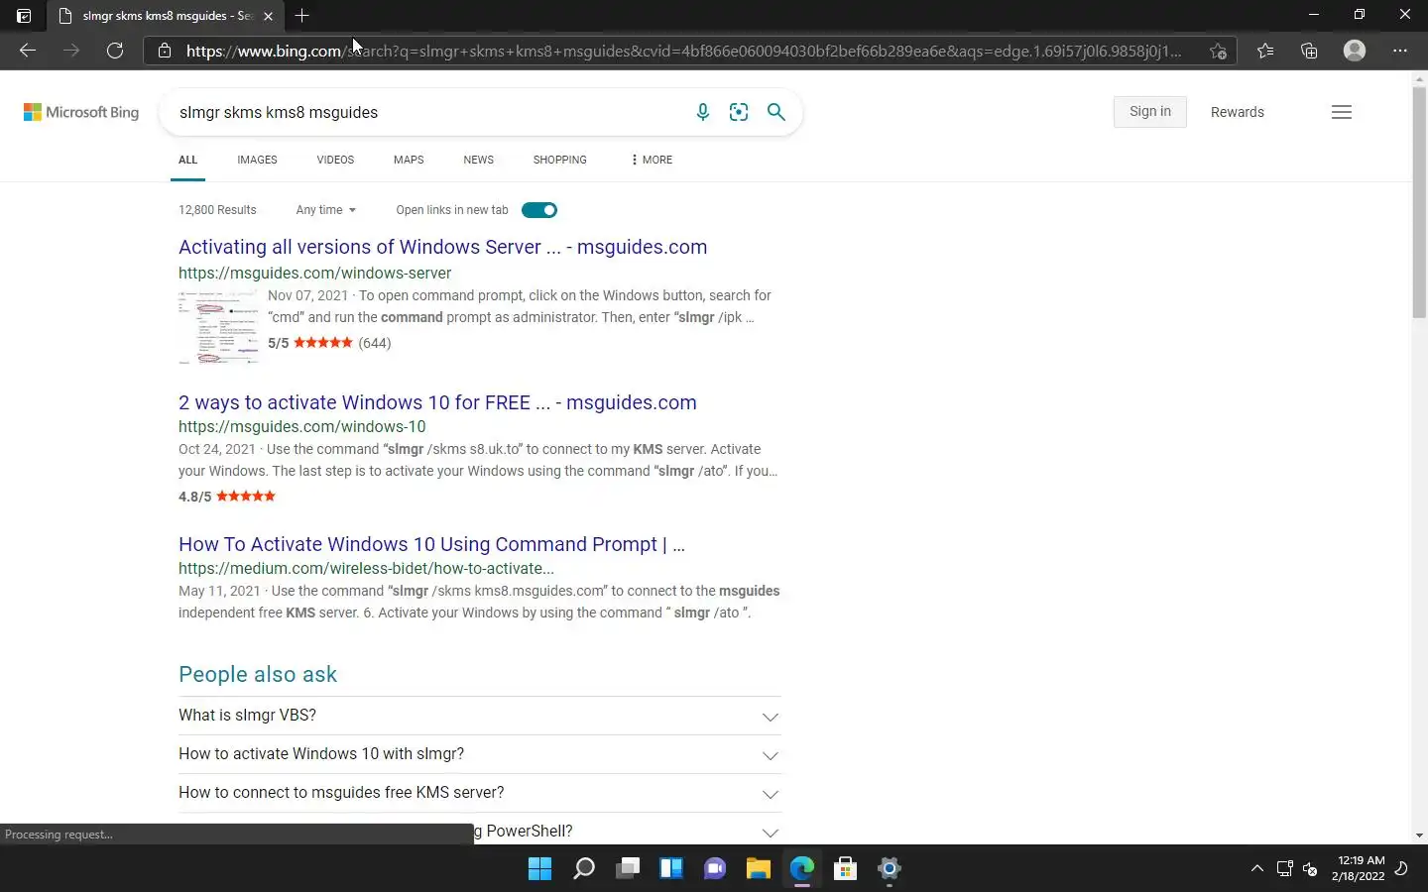The width and height of the screenshot is (1428, 892).
Task: Click the muted volume tray icon
Action: (1310, 869)
